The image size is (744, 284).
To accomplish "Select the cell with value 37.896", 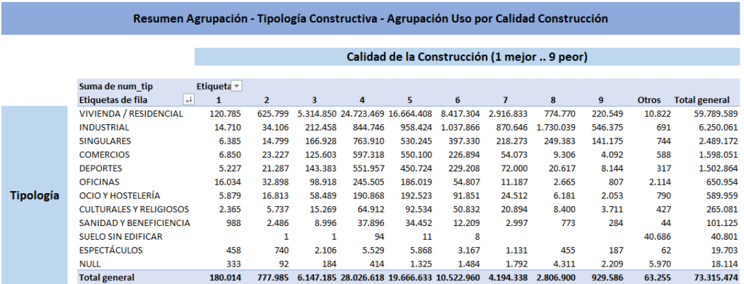I will (x=371, y=223).
